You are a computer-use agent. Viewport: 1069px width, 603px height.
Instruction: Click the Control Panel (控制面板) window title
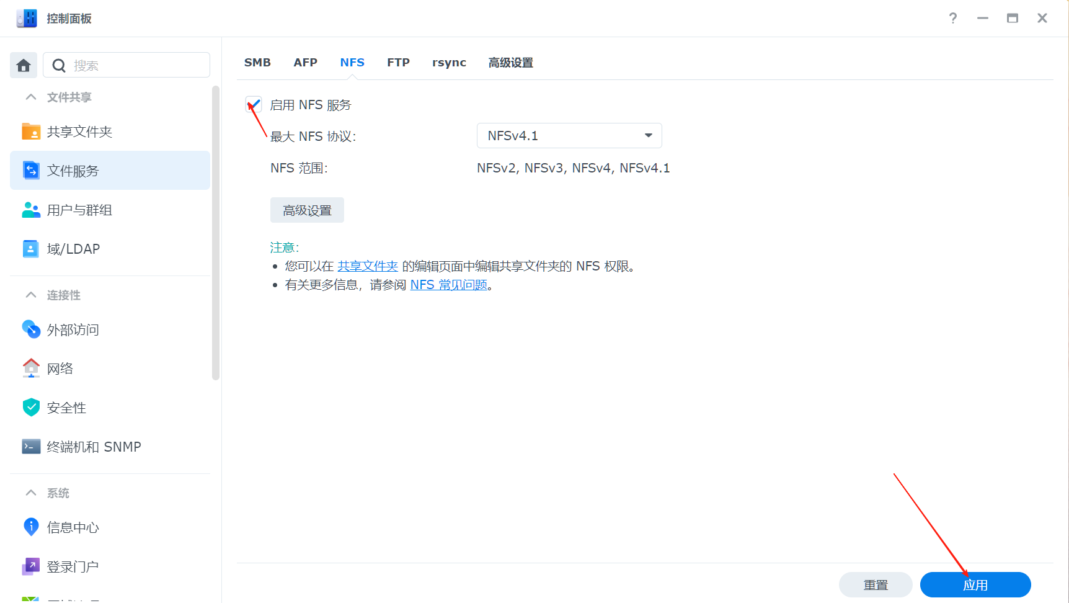pos(69,19)
